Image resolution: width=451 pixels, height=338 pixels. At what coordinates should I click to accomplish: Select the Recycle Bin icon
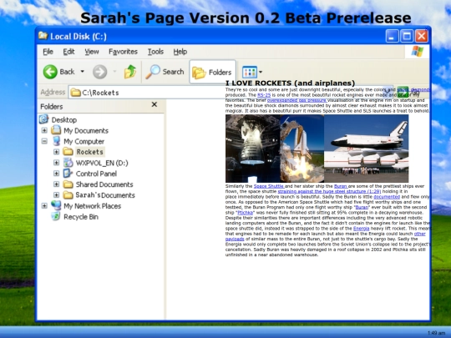click(56, 216)
